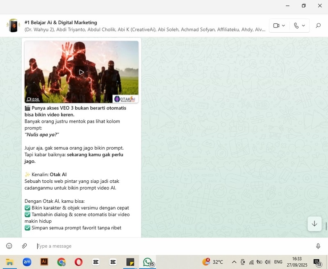Screen dimensions: 328x269
Task: Open the 32°C weather widget
Action: tap(212, 262)
